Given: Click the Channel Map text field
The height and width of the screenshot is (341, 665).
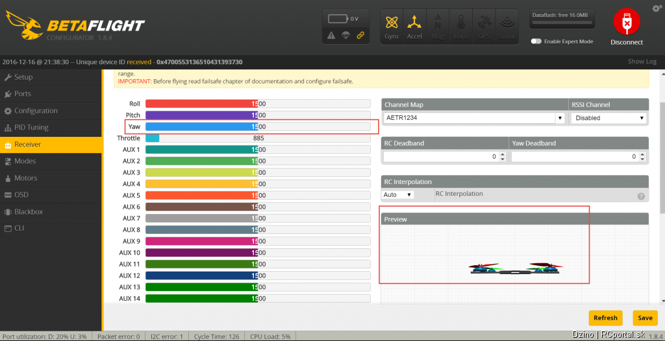Looking at the screenshot, I should (470, 118).
